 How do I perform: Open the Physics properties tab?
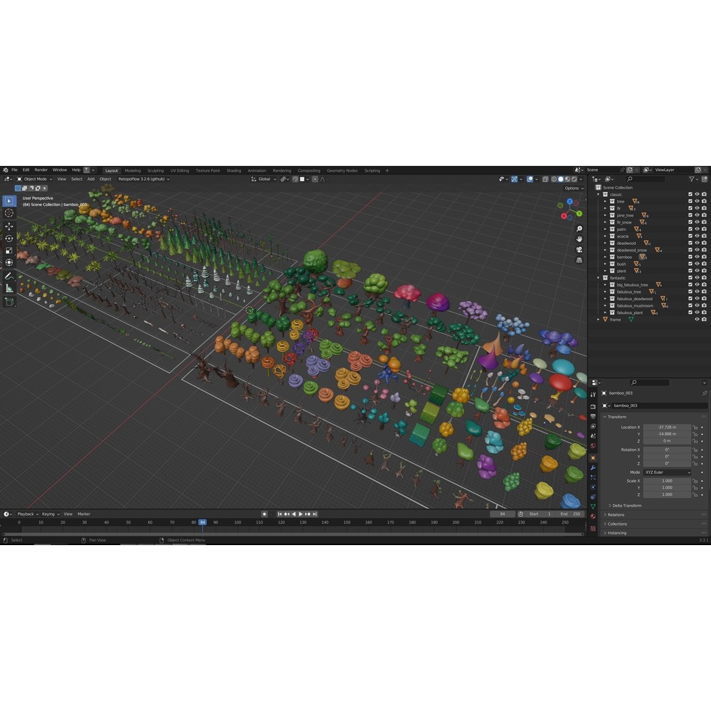[592, 487]
